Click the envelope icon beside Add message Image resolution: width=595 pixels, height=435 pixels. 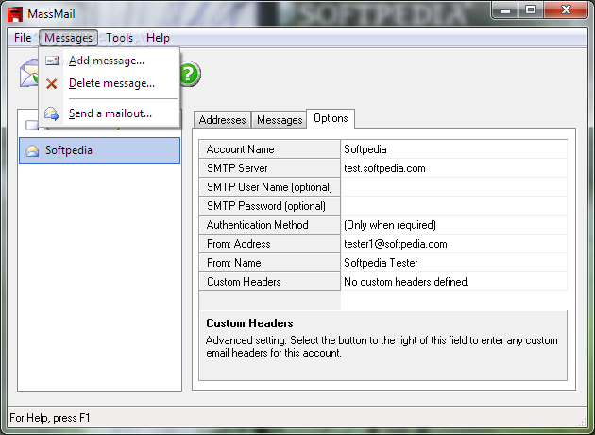pyautogui.click(x=52, y=61)
